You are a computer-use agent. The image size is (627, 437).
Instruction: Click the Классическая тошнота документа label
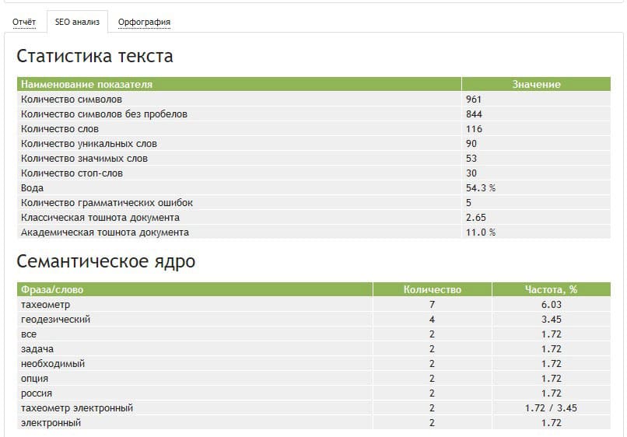coord(100,218)
